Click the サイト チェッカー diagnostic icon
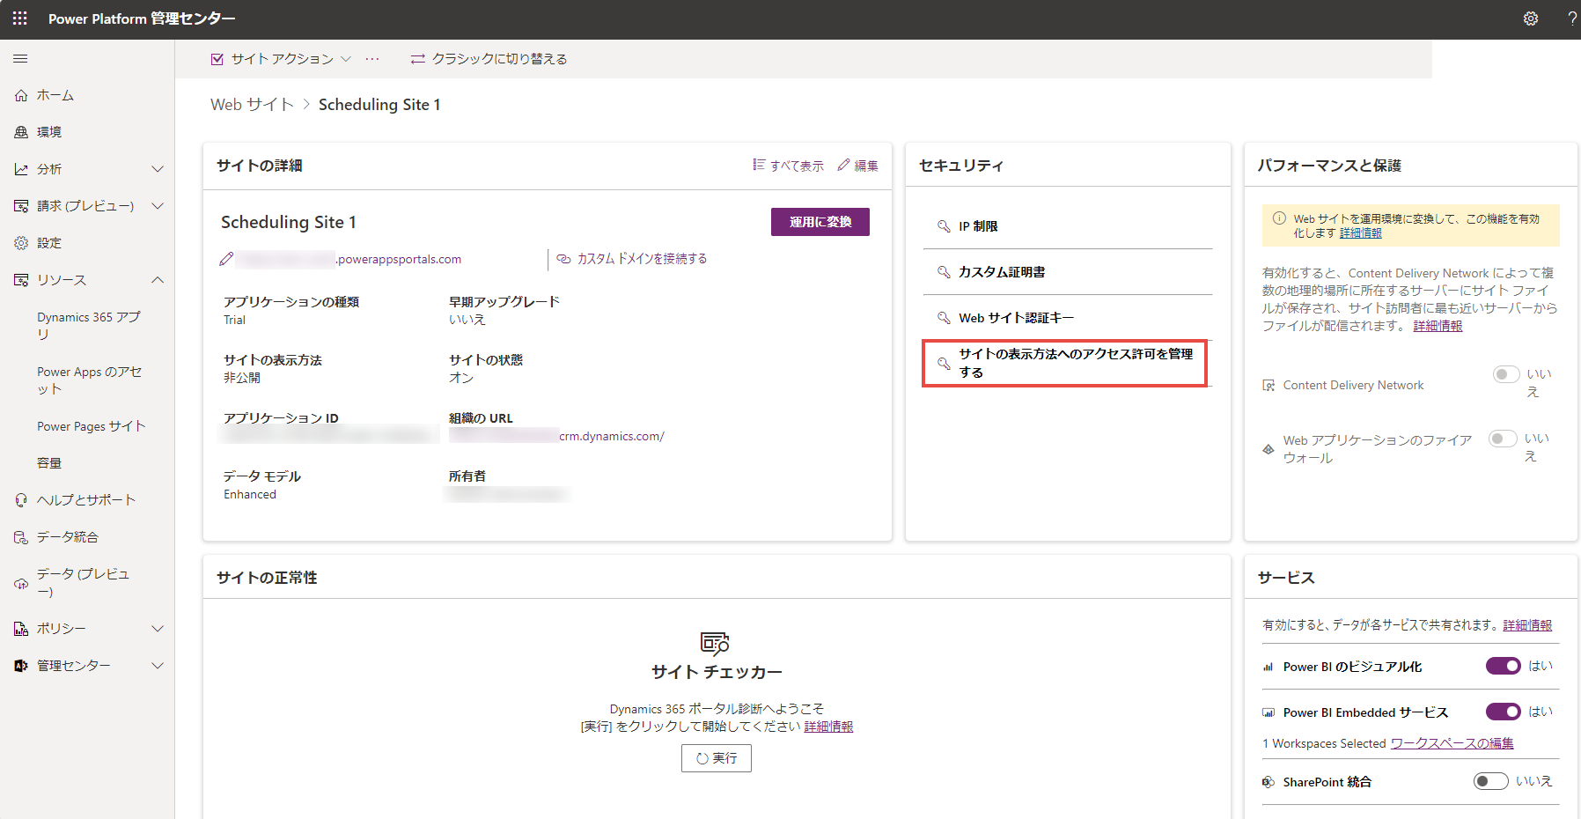Viewport: 1581px width, 819px height. tap(715, 644)
